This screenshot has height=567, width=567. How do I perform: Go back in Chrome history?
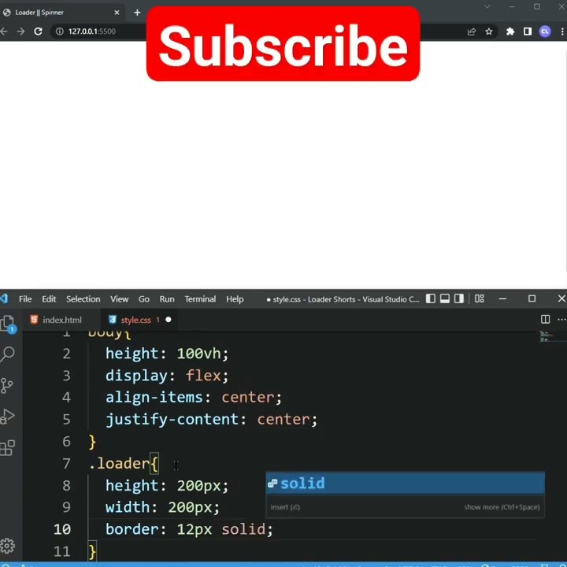coord(4,31)
